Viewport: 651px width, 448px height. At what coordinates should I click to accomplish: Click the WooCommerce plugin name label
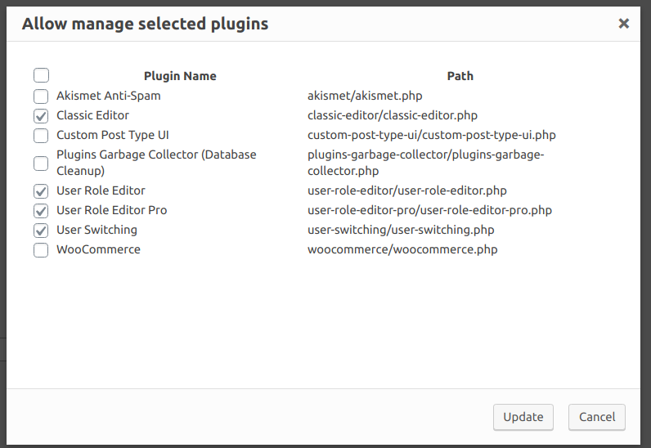click(98, 249)
